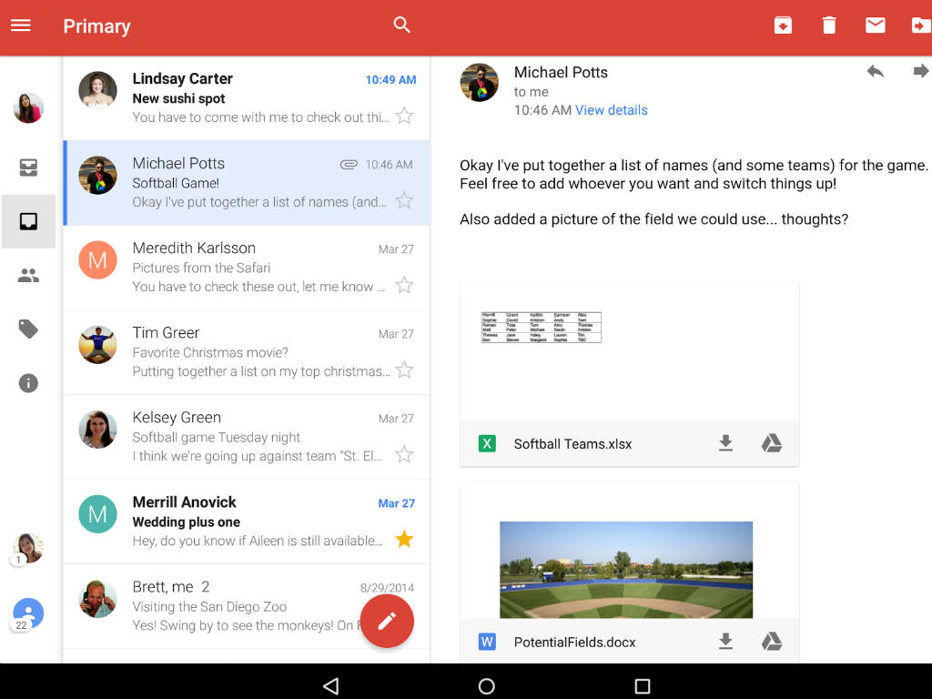Star the Lindsay Carter email
Screen dimensions: 932x699
point(404,116)
